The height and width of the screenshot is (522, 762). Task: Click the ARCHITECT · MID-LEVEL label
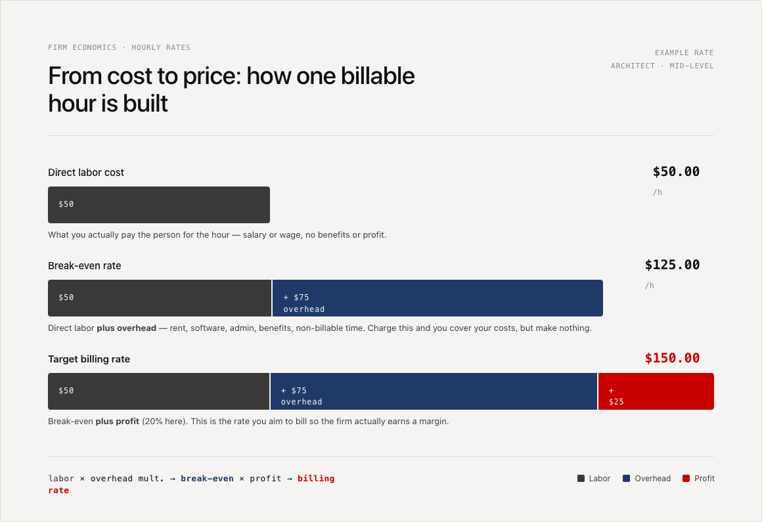662,66
